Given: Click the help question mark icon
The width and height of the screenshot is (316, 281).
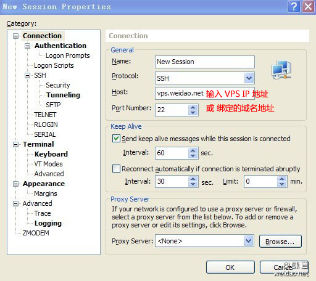Looking at the screenshot, I should 294,7.
